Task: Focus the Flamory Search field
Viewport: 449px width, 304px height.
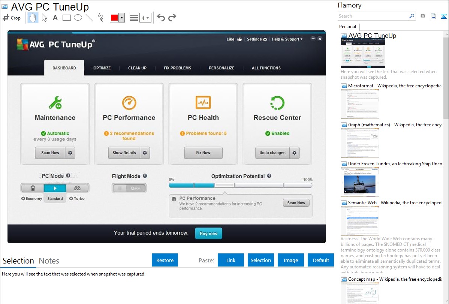Action: [373, 16]
